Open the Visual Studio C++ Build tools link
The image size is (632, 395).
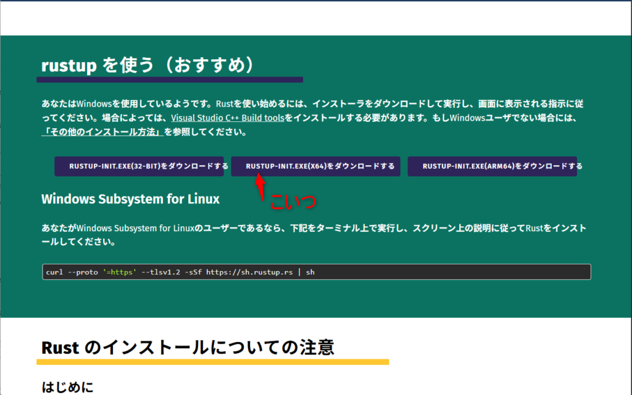(x=227, y=118)
